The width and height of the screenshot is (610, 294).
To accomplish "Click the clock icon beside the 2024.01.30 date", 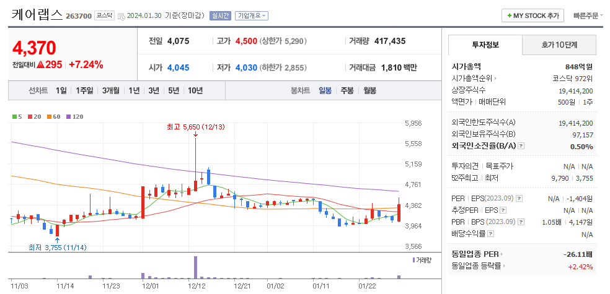I will click(121, 16).
